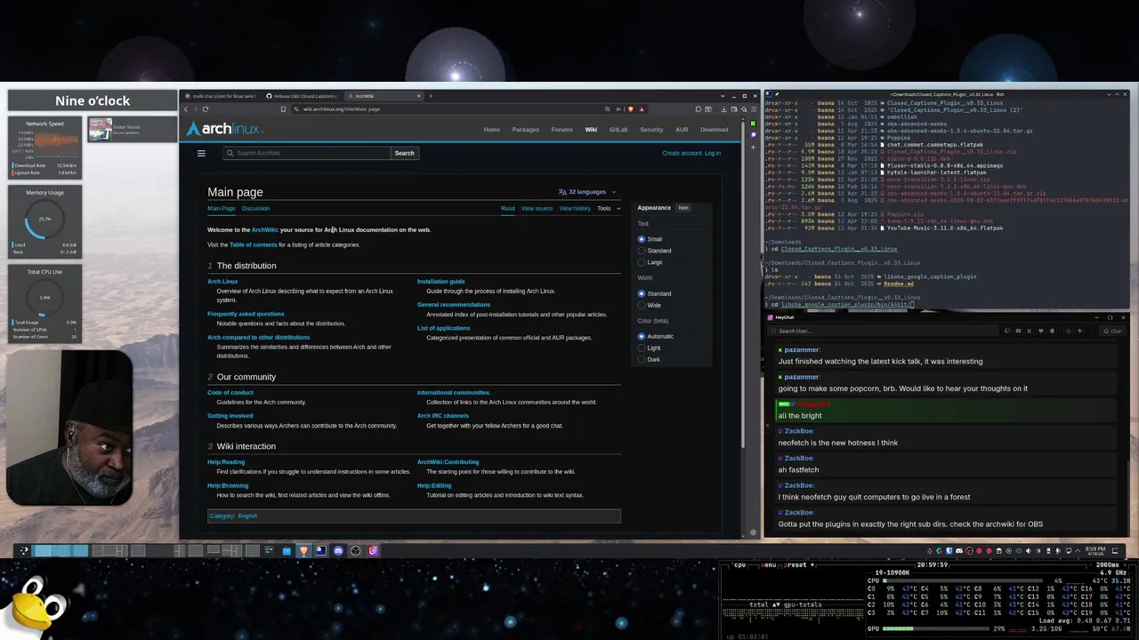Switch to the OBS Closed Captioning release tab

coord(303,96)
